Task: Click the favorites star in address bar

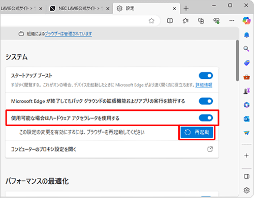Action: pyautogui.click(x=151, y=21)
